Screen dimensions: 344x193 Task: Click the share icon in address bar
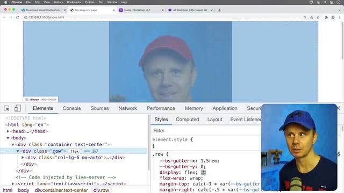tap(312, 17)
